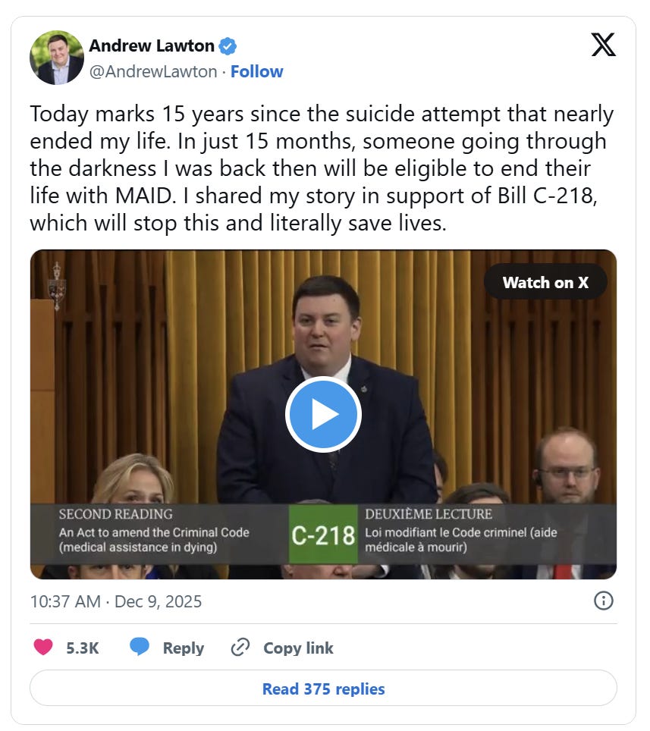This screenshot has width=650, height=731.
Task: Click the 5.3K likes count
Action: point(83,648)
